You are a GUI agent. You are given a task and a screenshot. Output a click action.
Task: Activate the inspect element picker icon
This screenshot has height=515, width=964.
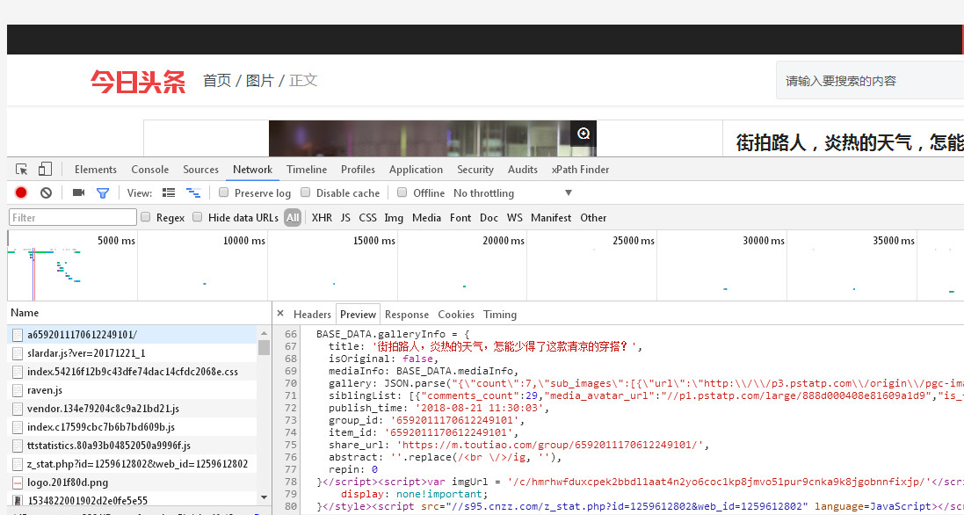point(21,170)
